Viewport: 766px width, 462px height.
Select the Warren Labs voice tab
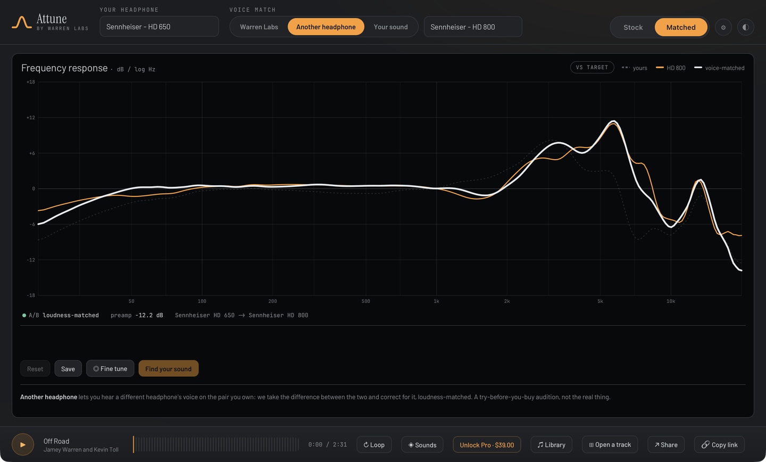click(259, 27)
